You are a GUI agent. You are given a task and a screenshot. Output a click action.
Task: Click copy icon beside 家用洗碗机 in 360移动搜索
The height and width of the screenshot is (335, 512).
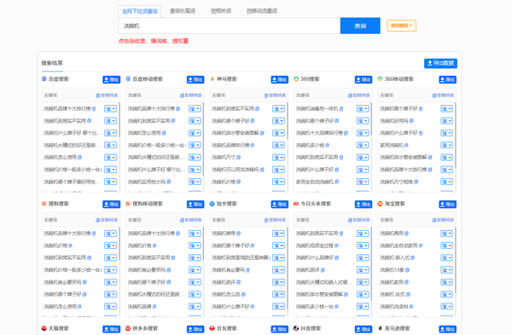406,145
